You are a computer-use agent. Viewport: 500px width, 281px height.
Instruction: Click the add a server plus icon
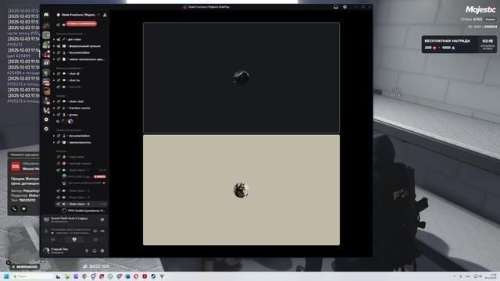tap(47, 119)
